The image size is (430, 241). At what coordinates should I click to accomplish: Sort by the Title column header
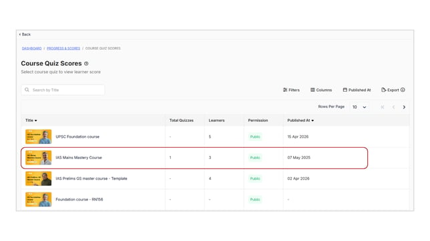tap(31, 120)
